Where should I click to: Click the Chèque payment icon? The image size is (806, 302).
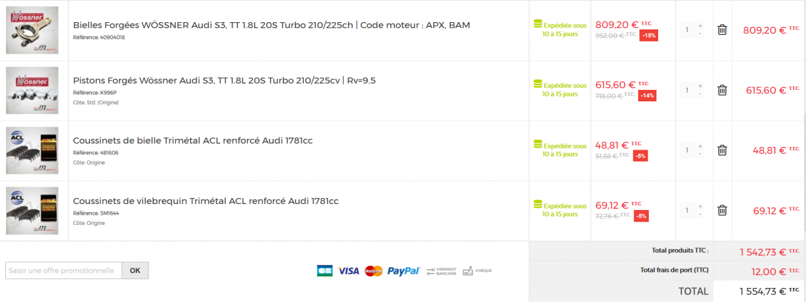[477, 271]
